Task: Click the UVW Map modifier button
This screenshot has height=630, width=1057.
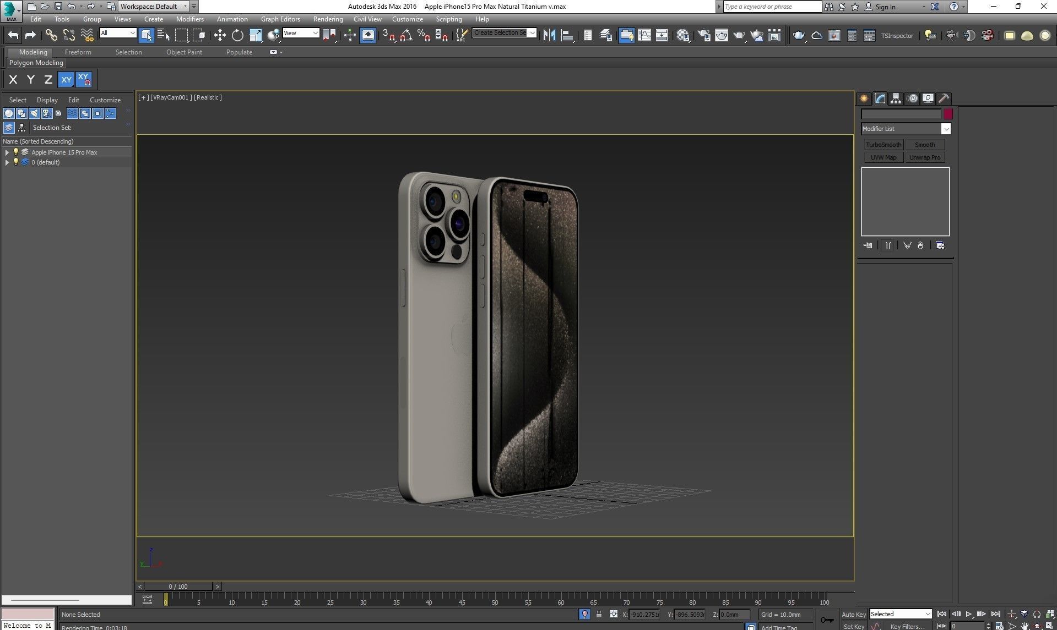Action: [x=883, y=157]
